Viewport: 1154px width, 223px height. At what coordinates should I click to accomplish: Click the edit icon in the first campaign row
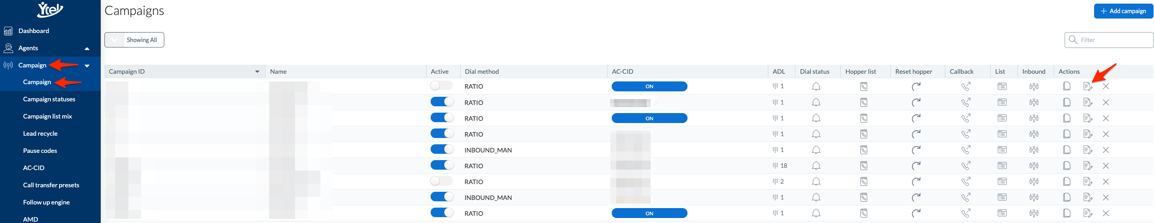[1088, 86]
